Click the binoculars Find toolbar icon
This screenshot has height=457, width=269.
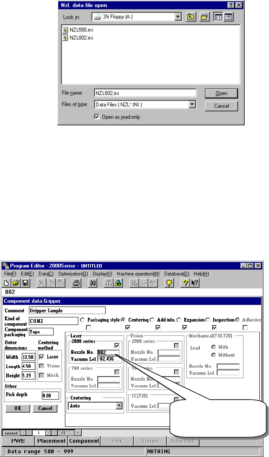tap(93, 283)
